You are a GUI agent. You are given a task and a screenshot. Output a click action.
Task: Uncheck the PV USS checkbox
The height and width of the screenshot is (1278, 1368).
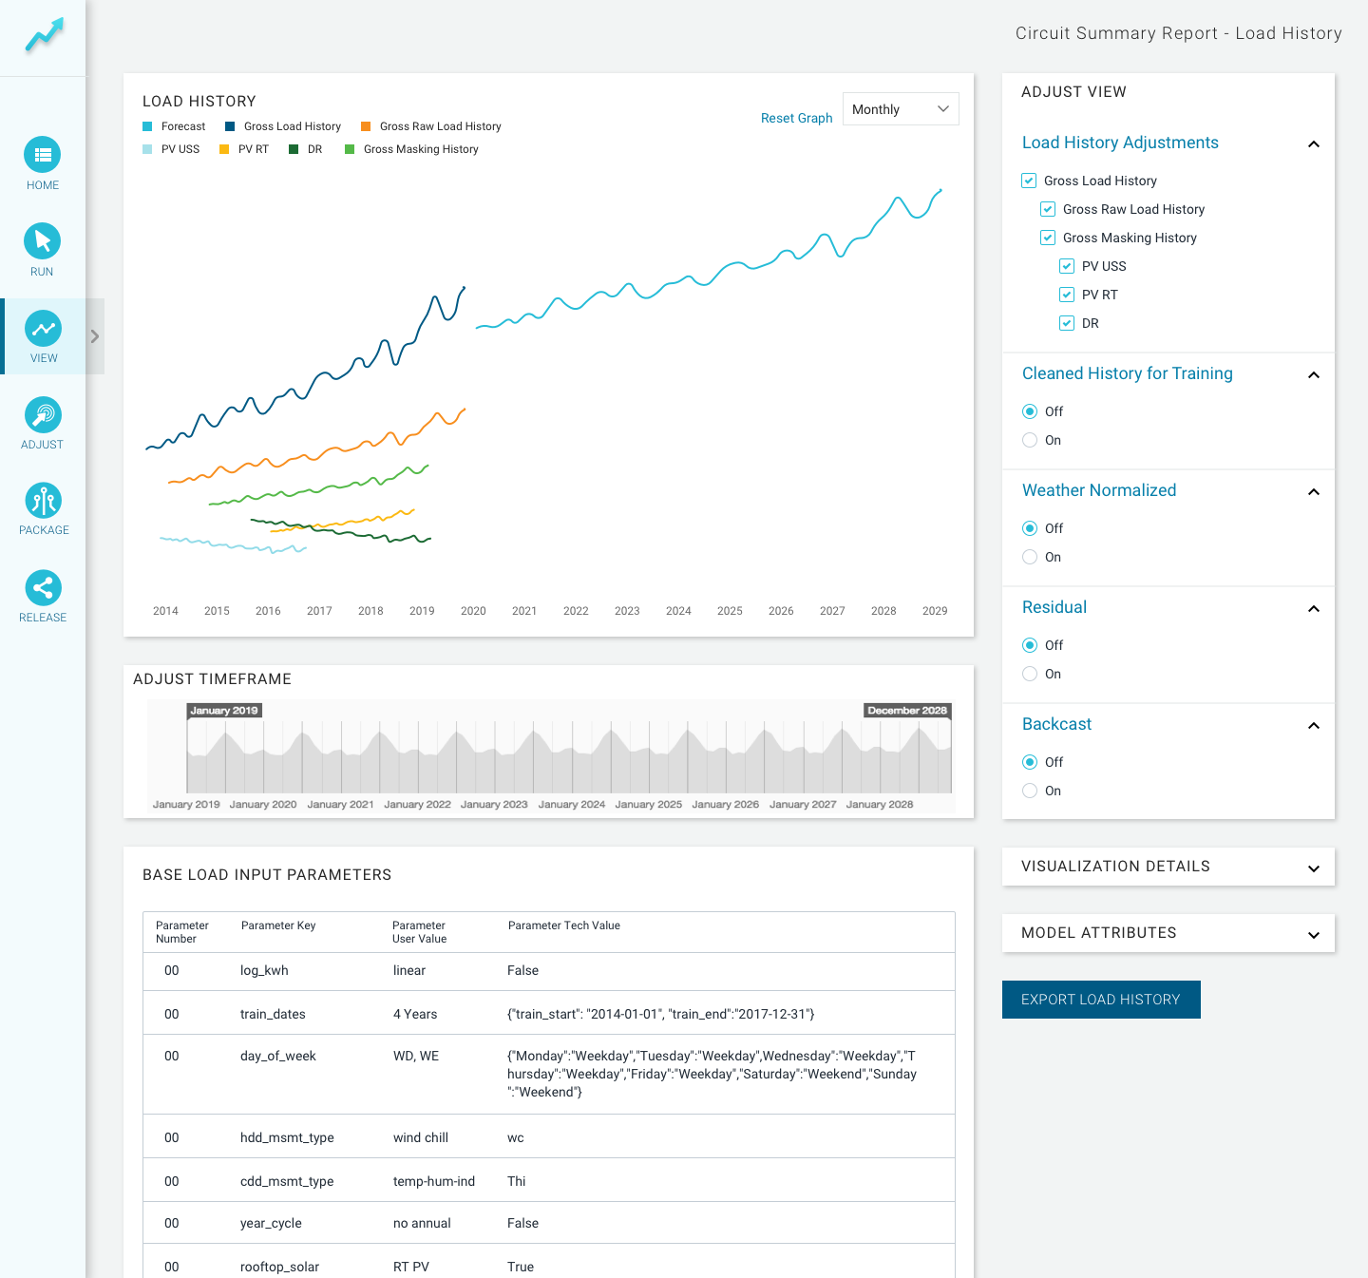[1067, 266]
